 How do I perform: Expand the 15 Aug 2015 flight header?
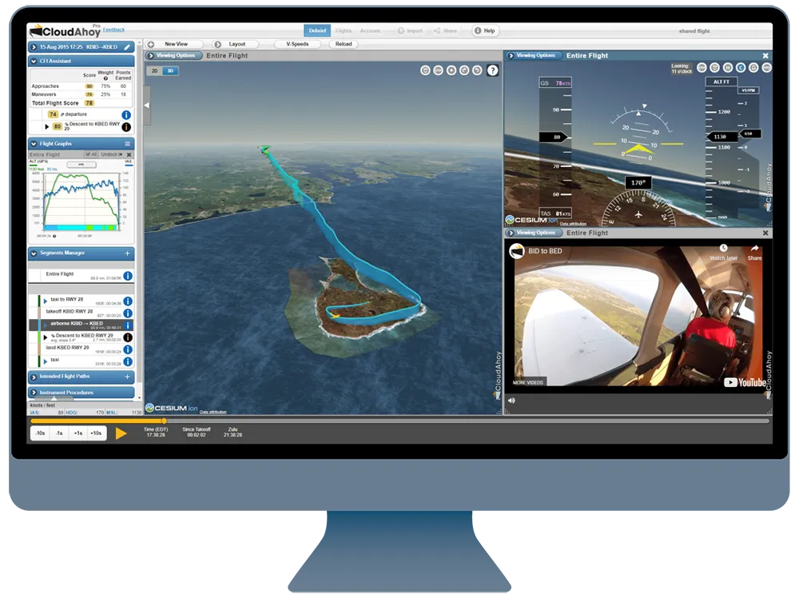coord(34,47)
